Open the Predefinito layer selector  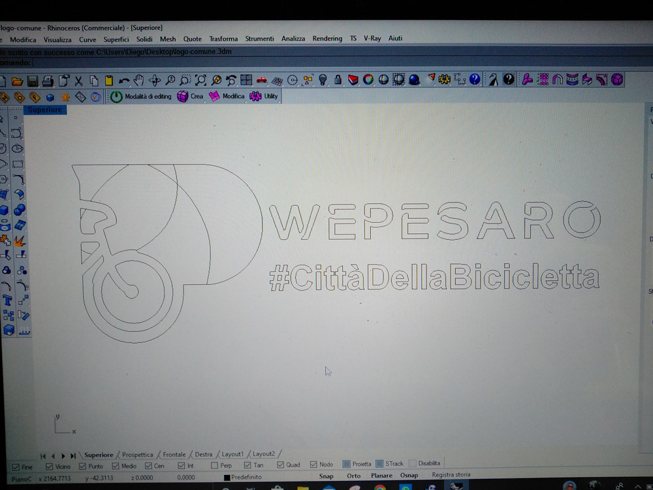[x=246, y=477]
